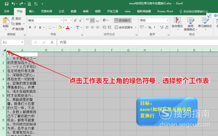Image resolution: width=218 pixels, height=136 pixels.
Task: Apply red font color
Action: 68,27
